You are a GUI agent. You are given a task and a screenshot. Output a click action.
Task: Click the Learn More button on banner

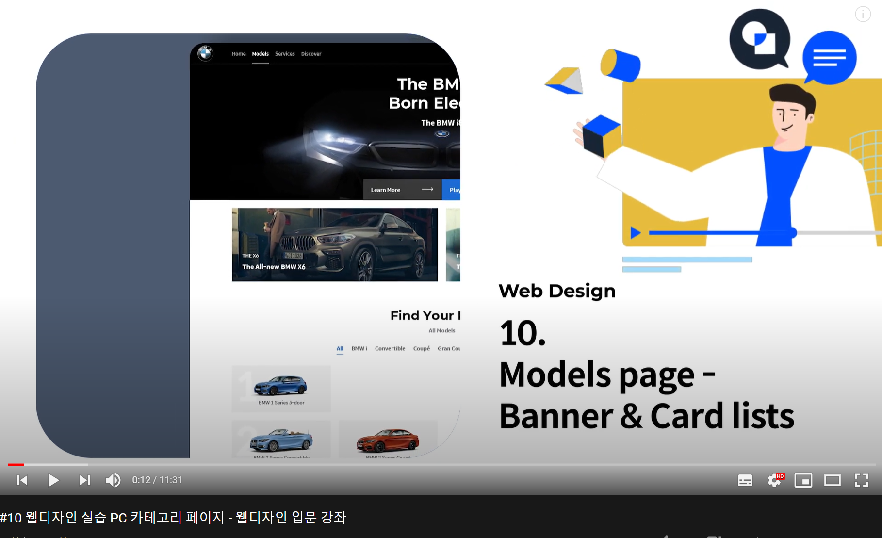tap(402, 190)
